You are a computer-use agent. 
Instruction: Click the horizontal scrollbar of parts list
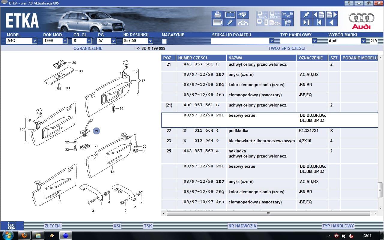[268, 214]
